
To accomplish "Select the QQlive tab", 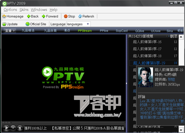I will 140,31.
